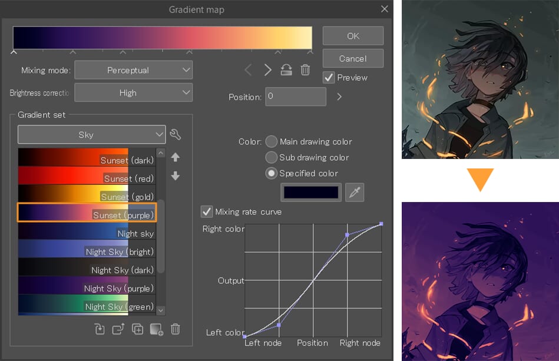
Task: Open the Sky gradient set dropdown
Action: (x=91, y=135)
